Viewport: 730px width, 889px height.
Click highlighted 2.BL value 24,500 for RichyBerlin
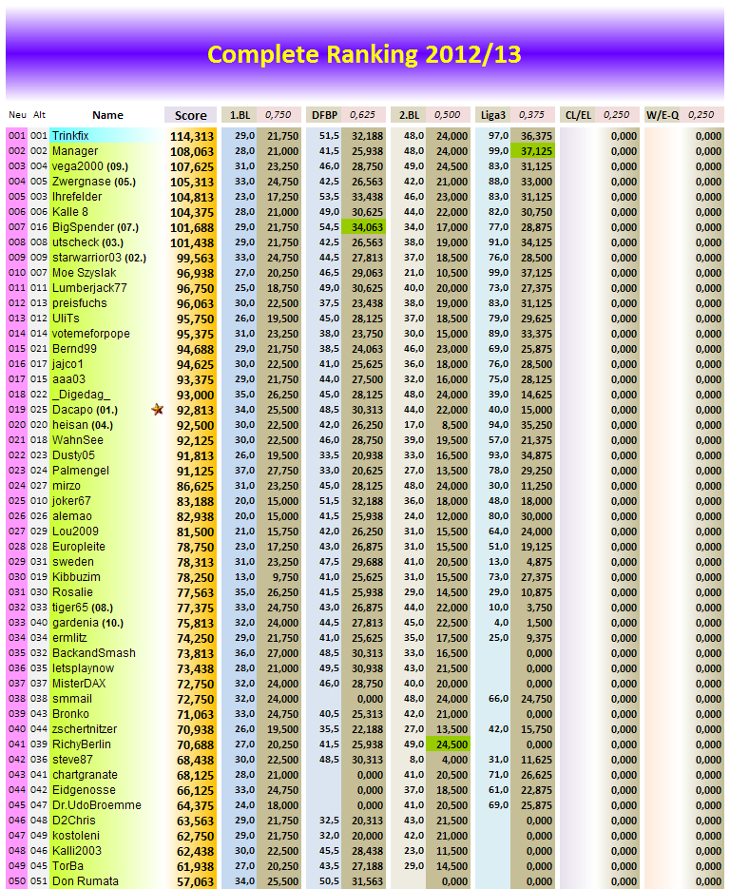click(449, 744)
